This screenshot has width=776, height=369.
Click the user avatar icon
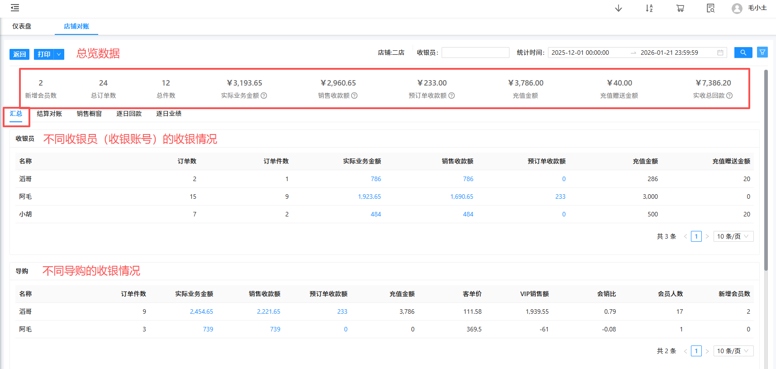click(x=737, y=8)
